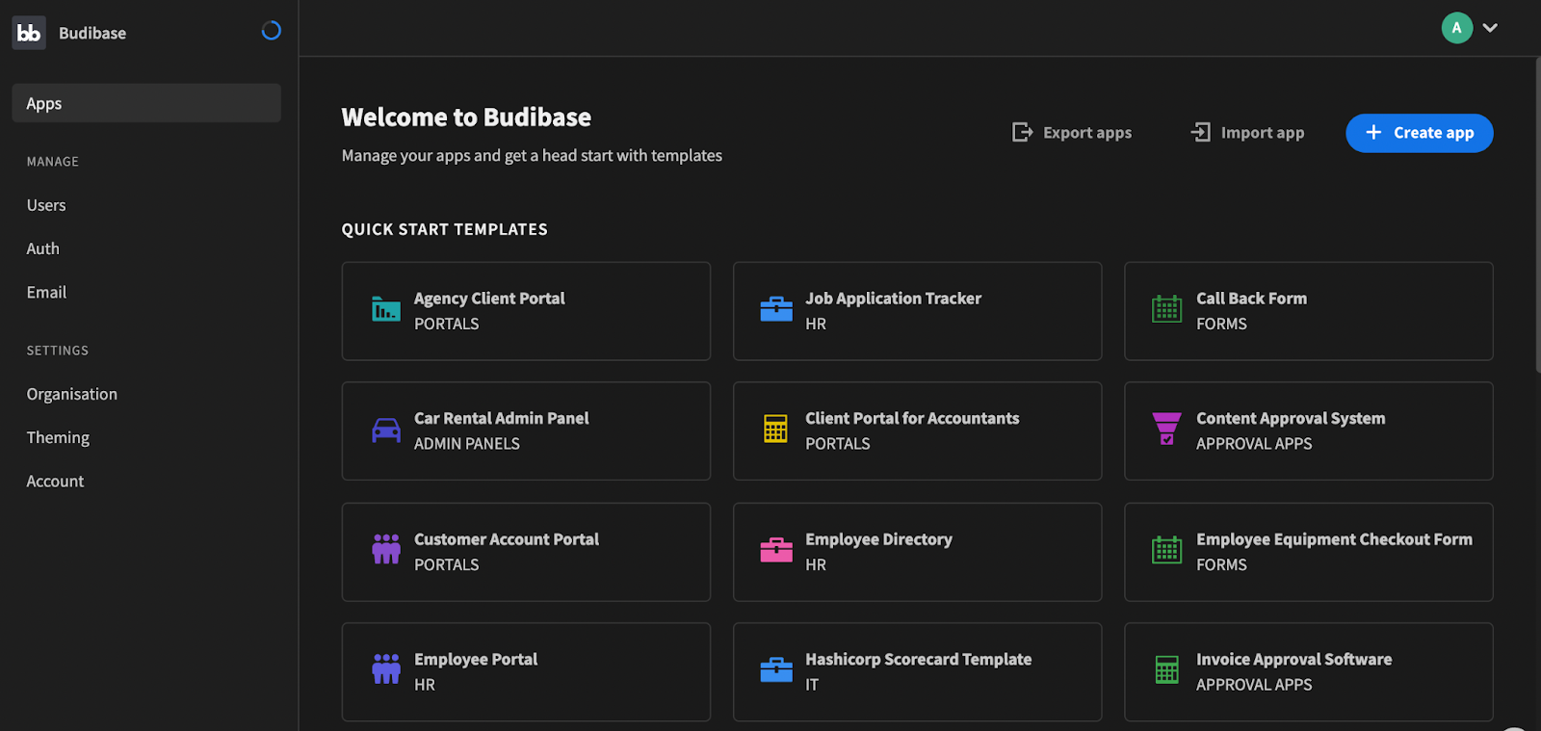1541x731 pixels.
Task: Open the Apps section in sidebar
Action: pos(146,103)
